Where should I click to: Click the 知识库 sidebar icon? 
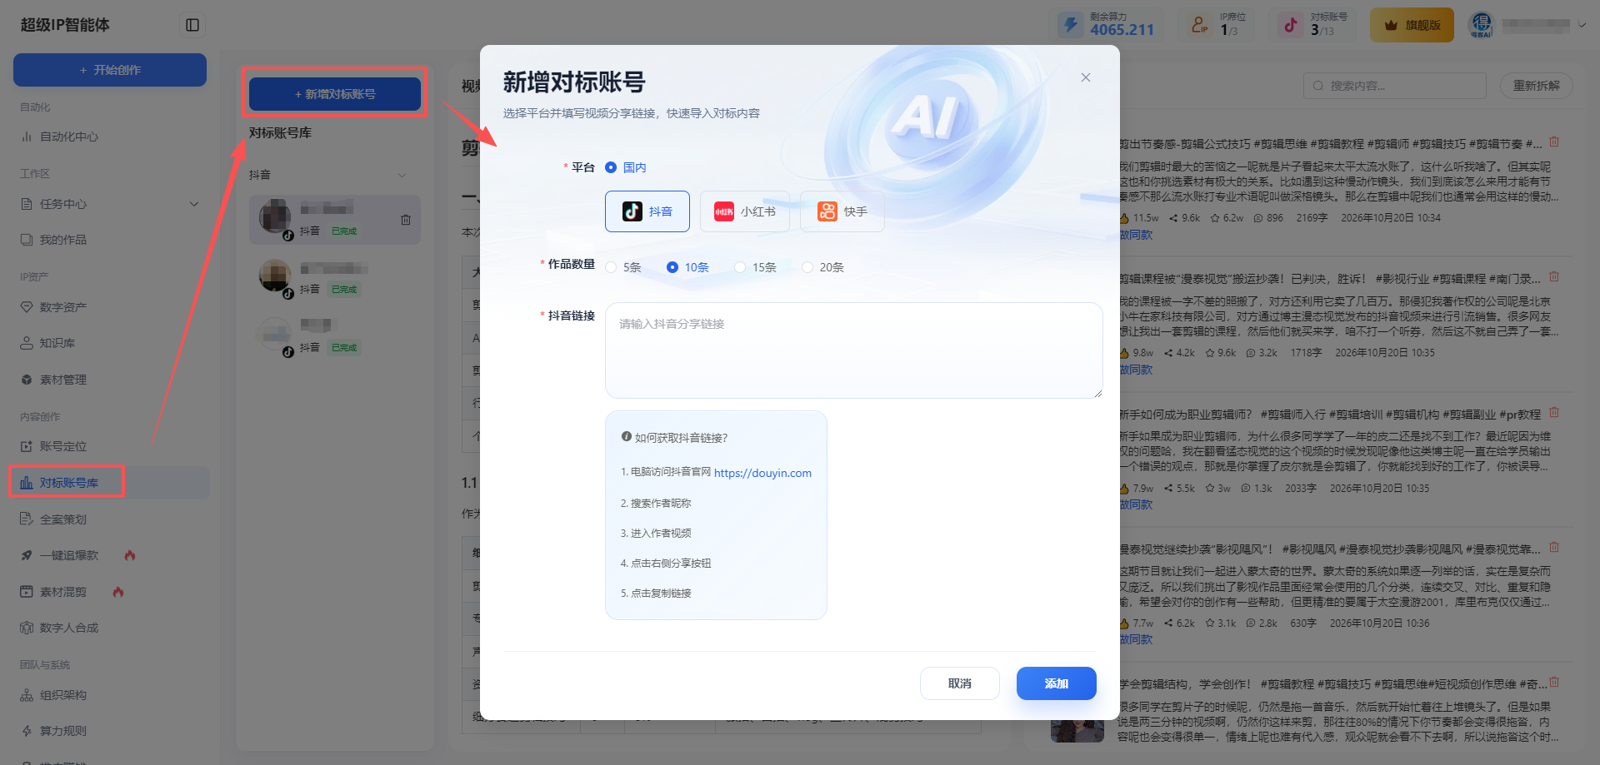(27, 343)
